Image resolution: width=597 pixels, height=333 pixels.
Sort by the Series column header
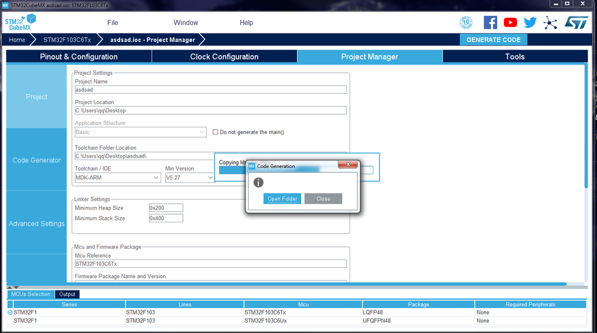(69, 304)
